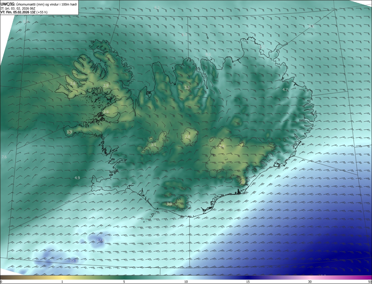Click the map value label 4.7
Viewport: 372px width, 284px height.
285,90
